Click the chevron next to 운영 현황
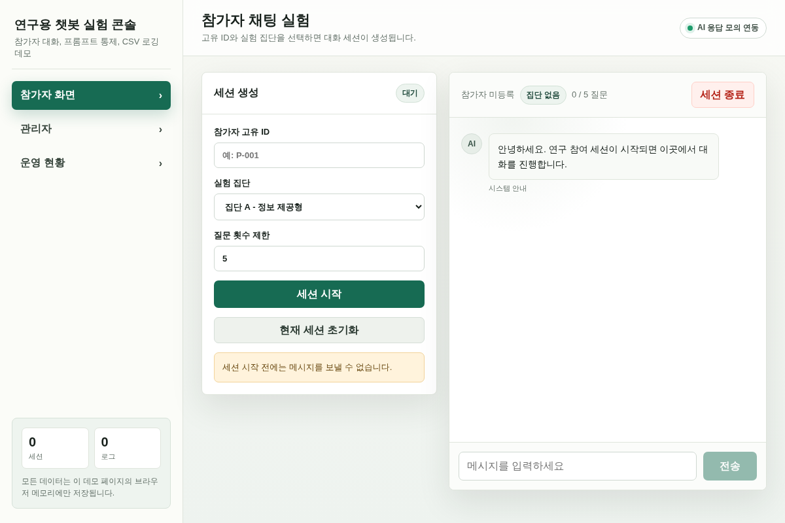The image size is (785, 523). tap(160, 163)
